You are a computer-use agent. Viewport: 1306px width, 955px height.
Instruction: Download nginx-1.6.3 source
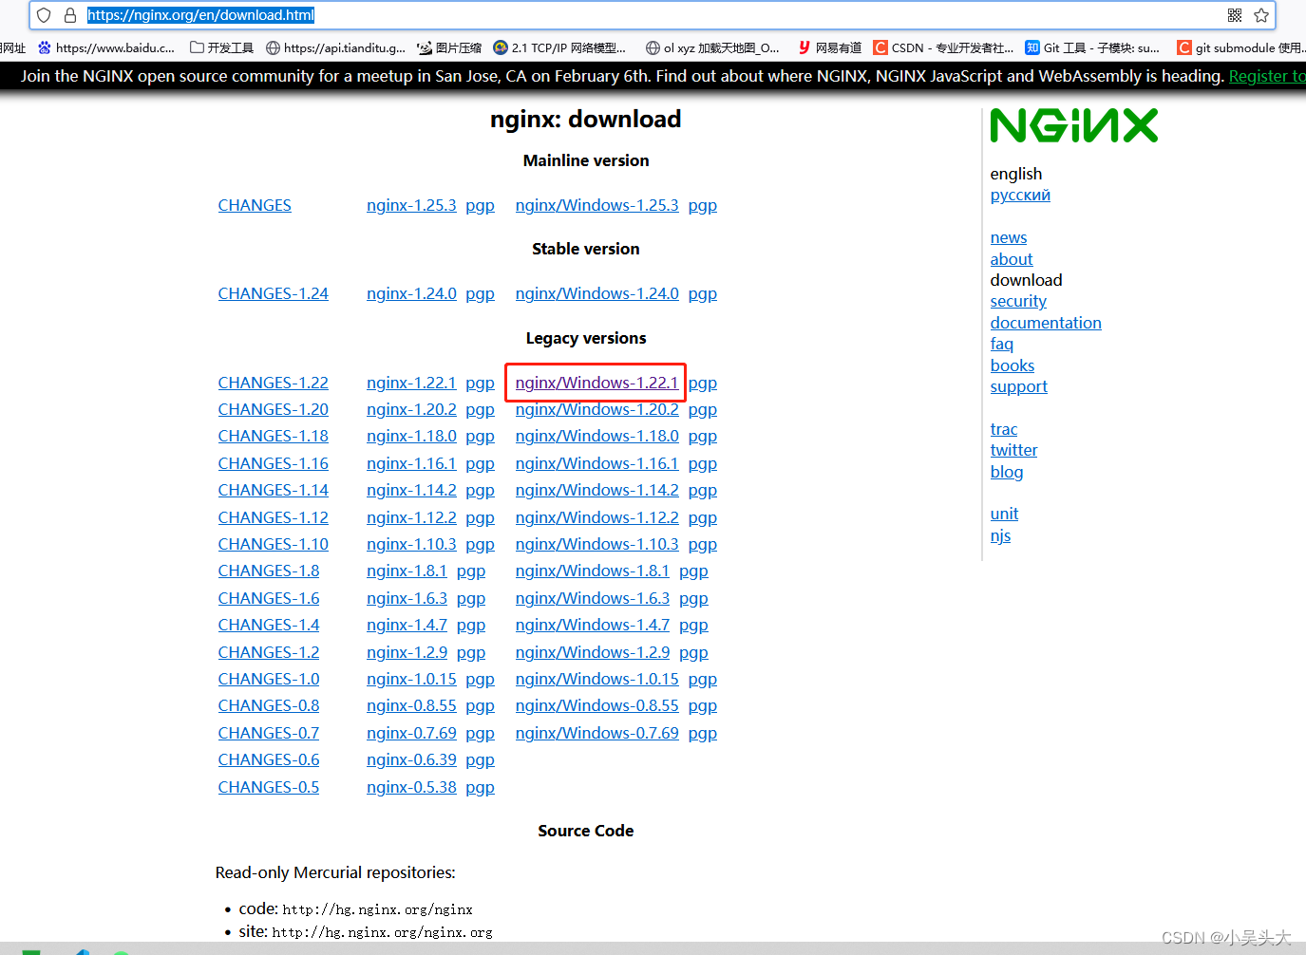click(407, 598)
